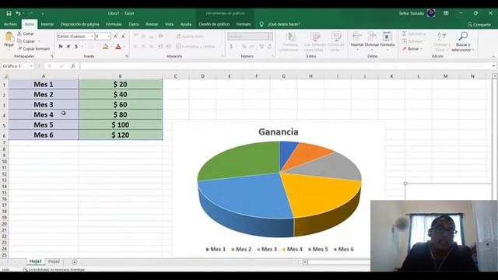Apply red font color A
This screenshot has height=280, width=498.
(x=118, y=47)
